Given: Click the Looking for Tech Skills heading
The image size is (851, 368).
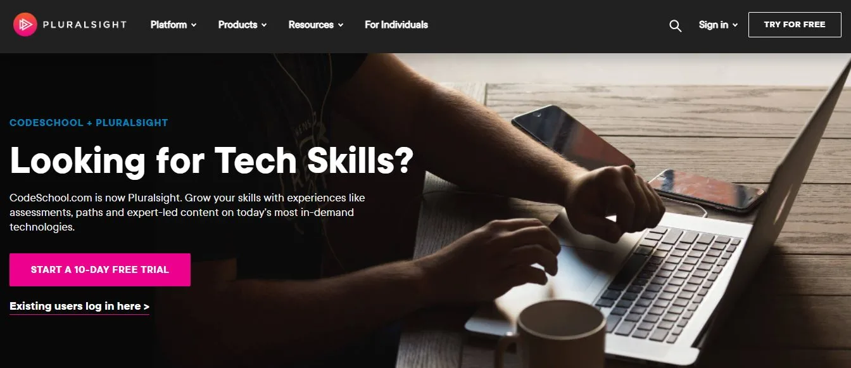Looking at the screenshot, I should [211, 160].
